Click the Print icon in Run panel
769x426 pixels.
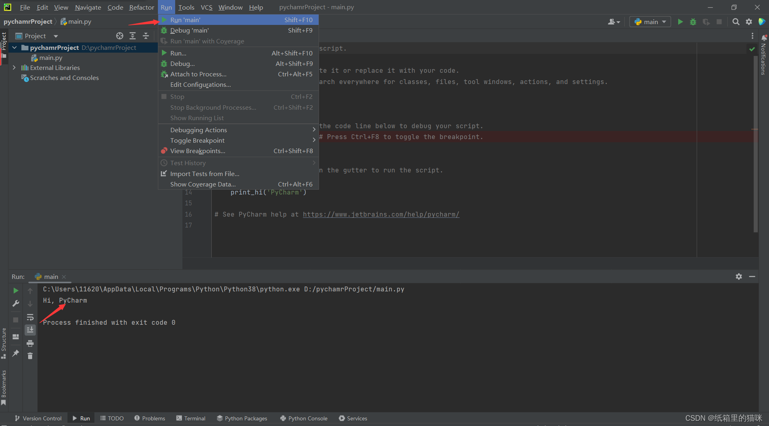30,343
